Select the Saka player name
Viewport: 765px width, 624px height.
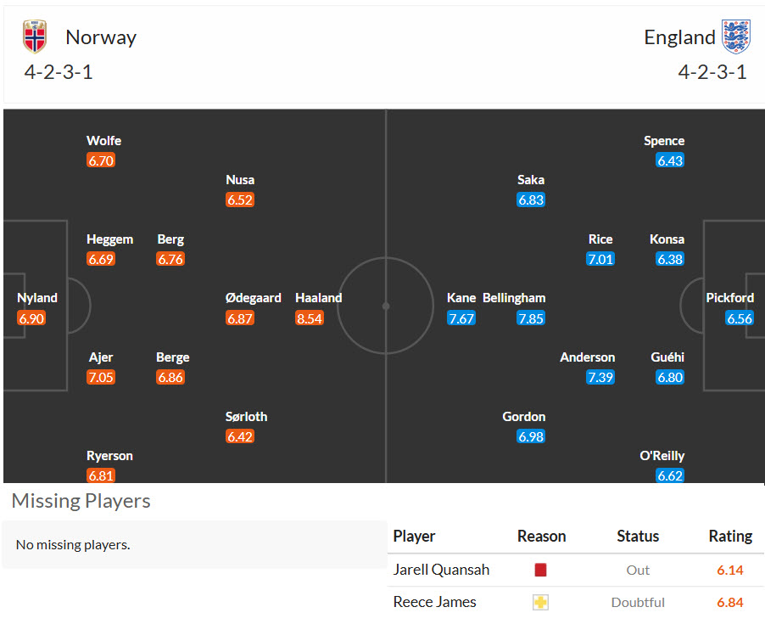click(x=531, y=180)
